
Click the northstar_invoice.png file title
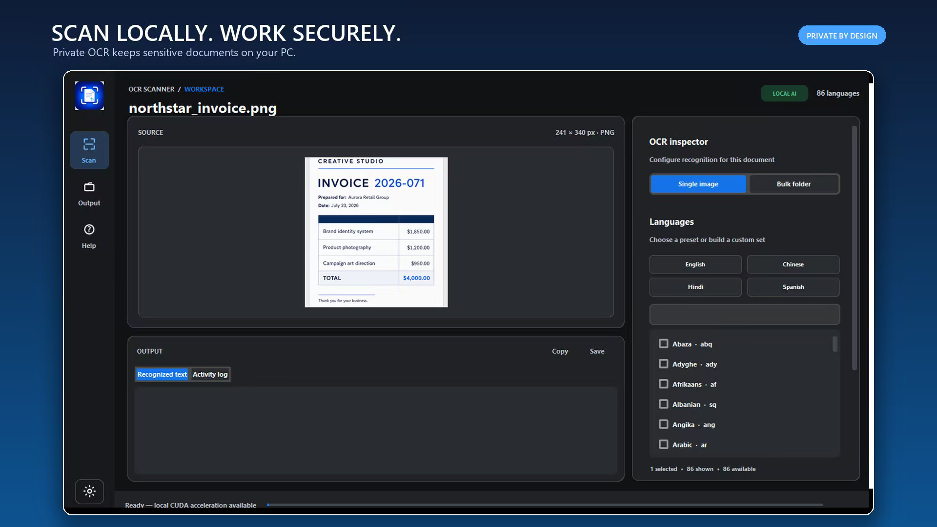203,108
